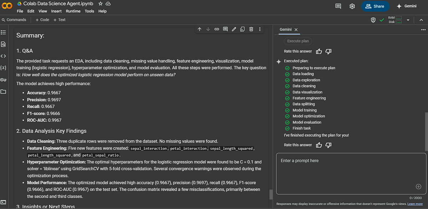The height and width of the screenshot is (209, 428).
Task: Click the RAM Disk usage indicator
Action: pyautogui.click(x=395, y=20)
